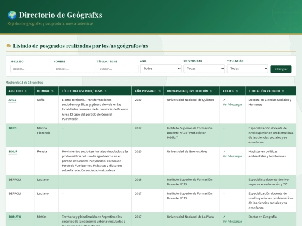Screen dimensions: 302x226
Task: Click external-link arrow icon in BOUR row
Action: point(224,151)
